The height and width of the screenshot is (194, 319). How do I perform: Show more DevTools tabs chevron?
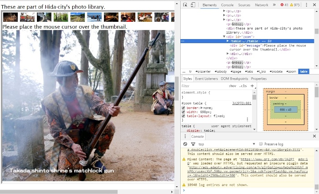(274, 5)
